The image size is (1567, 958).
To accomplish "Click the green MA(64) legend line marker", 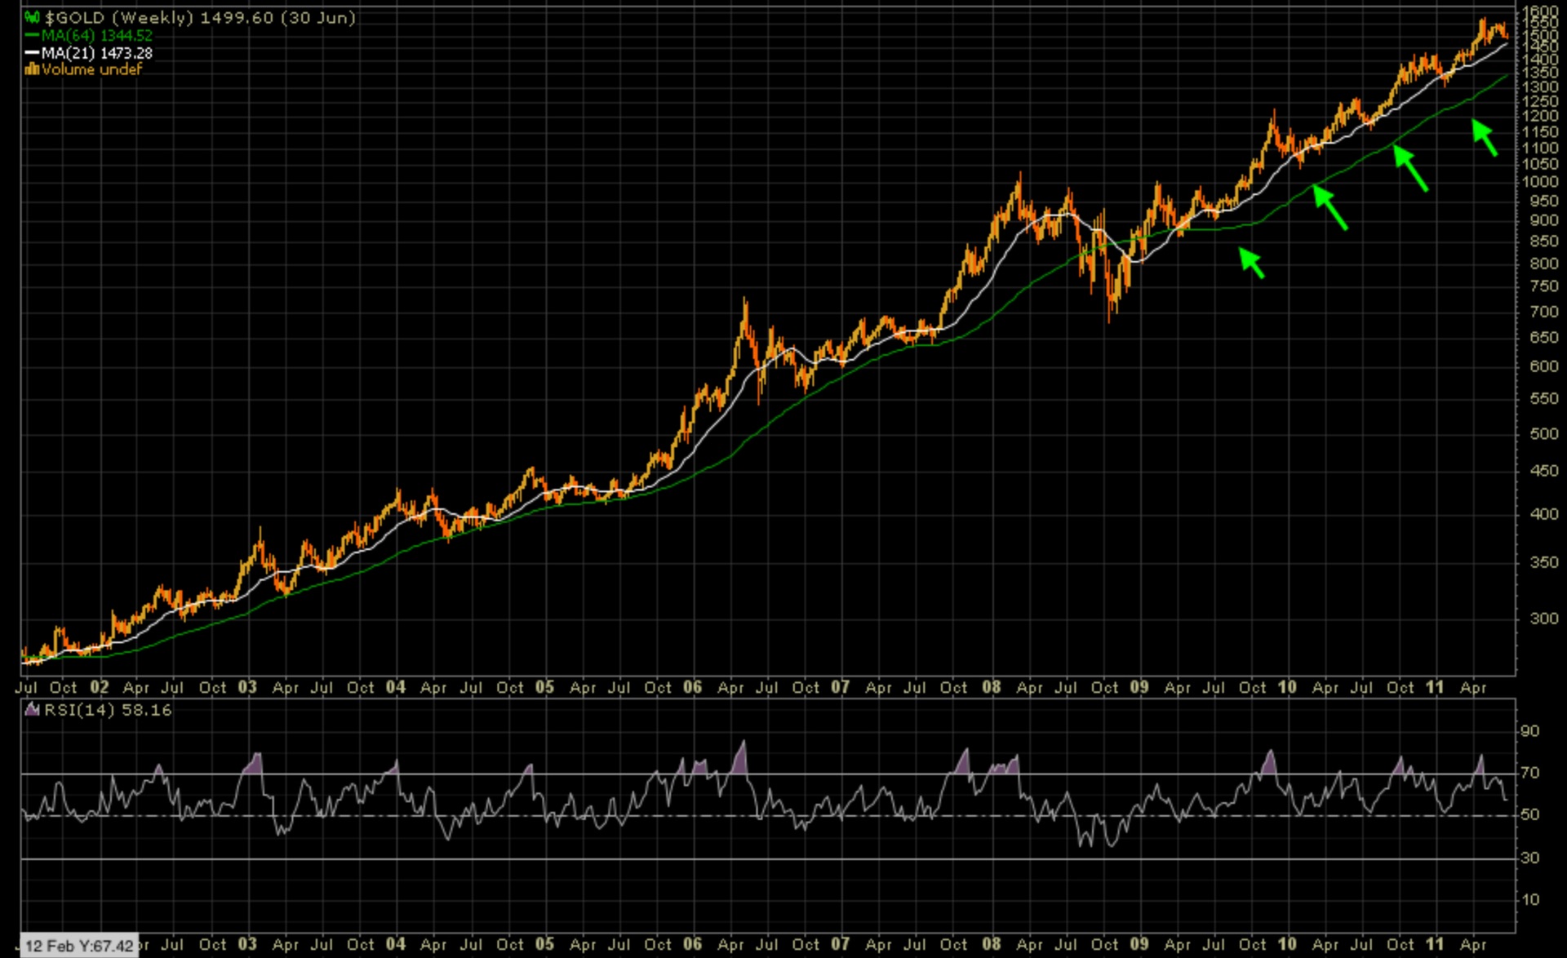I will pos(33,35).
